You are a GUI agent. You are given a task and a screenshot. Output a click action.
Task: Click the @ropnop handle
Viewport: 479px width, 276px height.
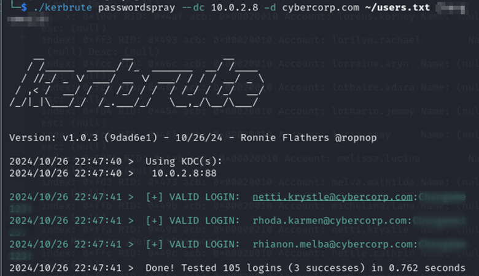(x=356, y=138)
